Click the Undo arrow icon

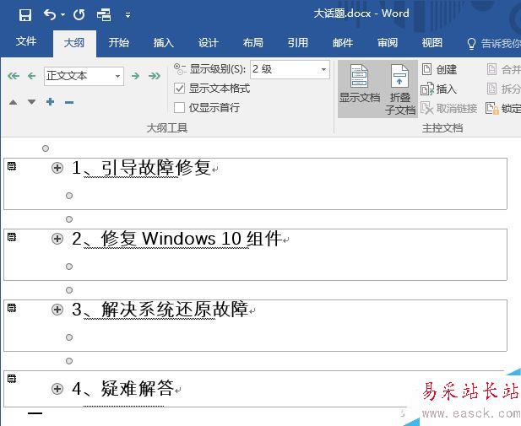[50, 14]
